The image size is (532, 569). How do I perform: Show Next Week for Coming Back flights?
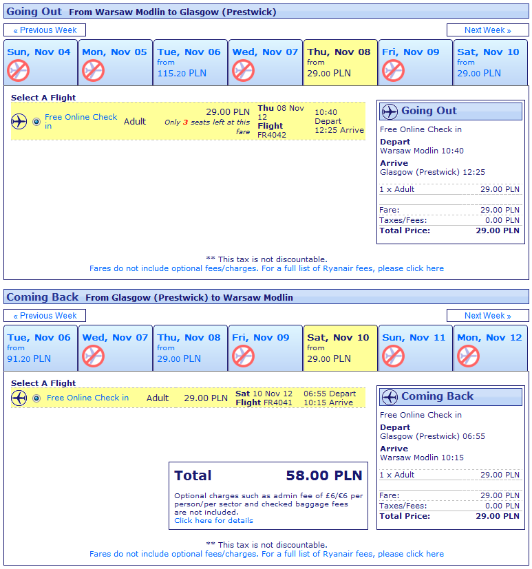point(487,316)
